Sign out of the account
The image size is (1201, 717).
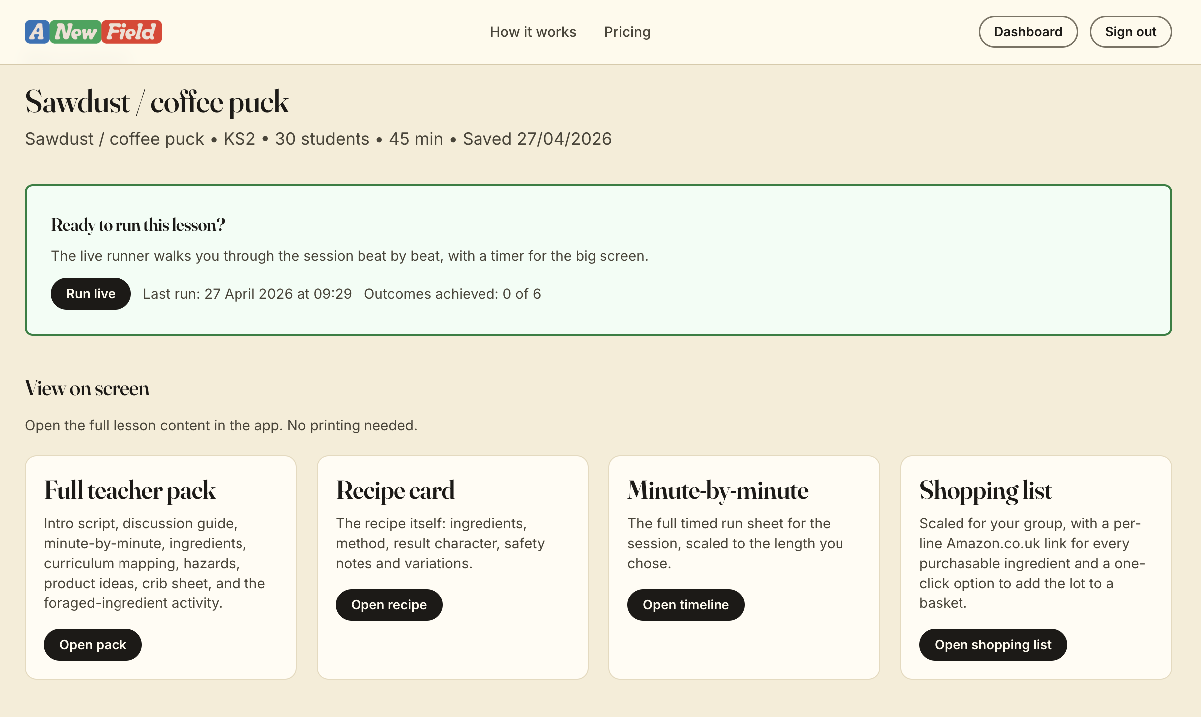1130,32
